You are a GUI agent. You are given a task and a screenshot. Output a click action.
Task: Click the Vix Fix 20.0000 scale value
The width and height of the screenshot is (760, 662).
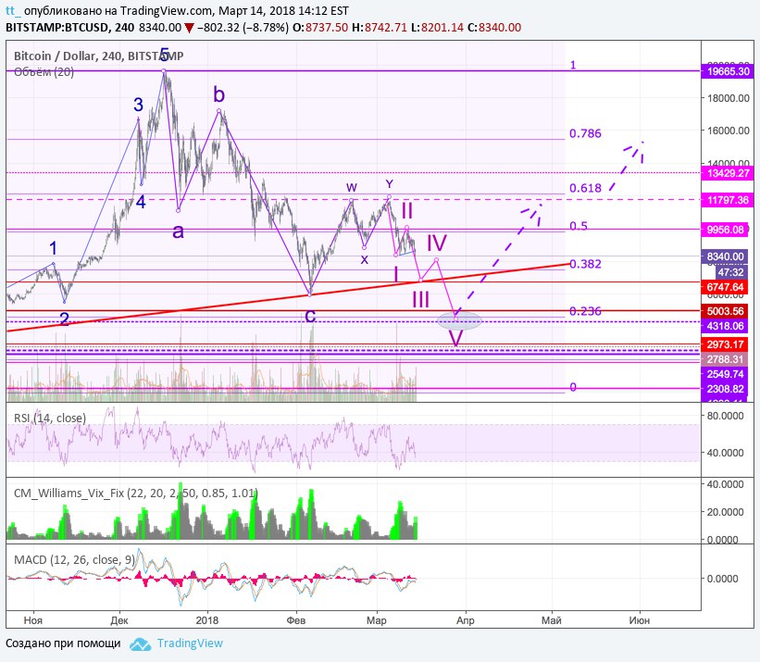pos(726,512)
